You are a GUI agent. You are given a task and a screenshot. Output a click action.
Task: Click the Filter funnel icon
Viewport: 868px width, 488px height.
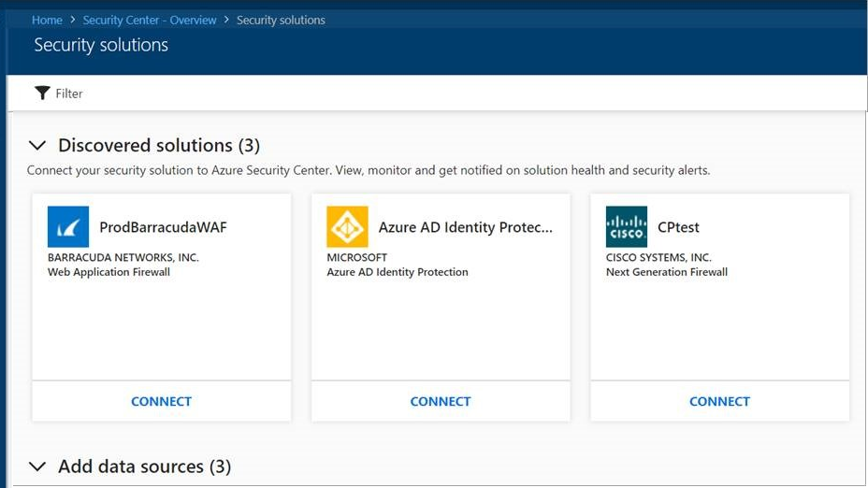42,93
